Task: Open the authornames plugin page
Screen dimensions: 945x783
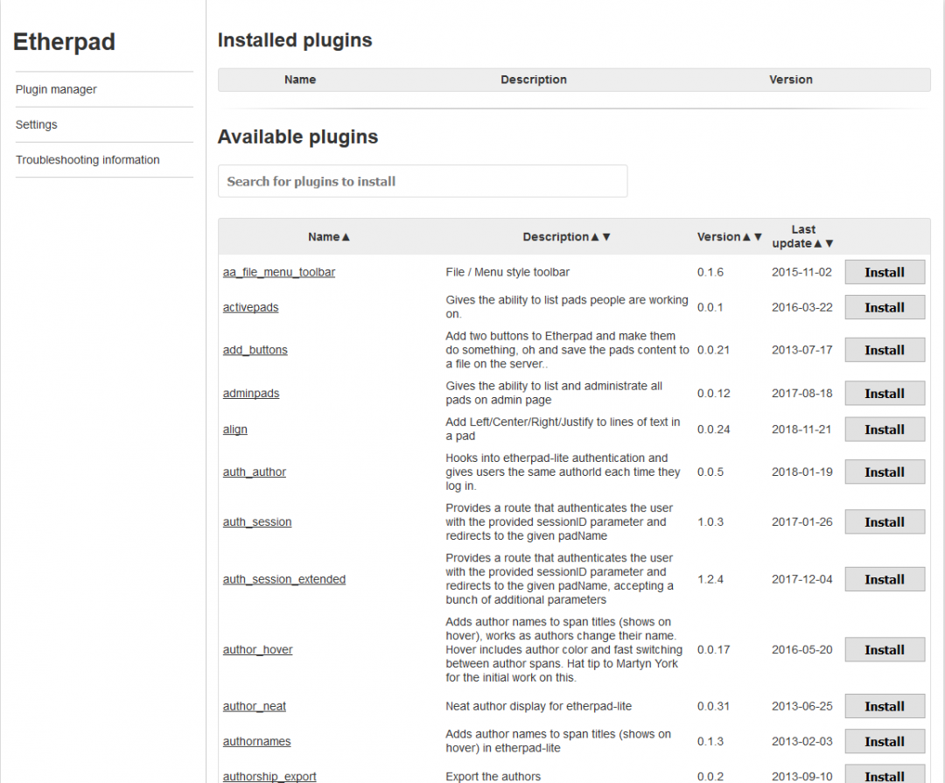Action: (x=256, y=741)
